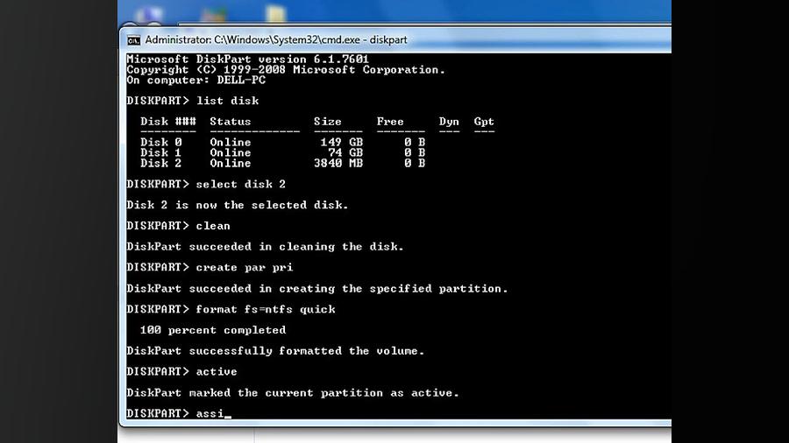
Task: Click the 'Disk 0' row label
Action: point(161,143)
